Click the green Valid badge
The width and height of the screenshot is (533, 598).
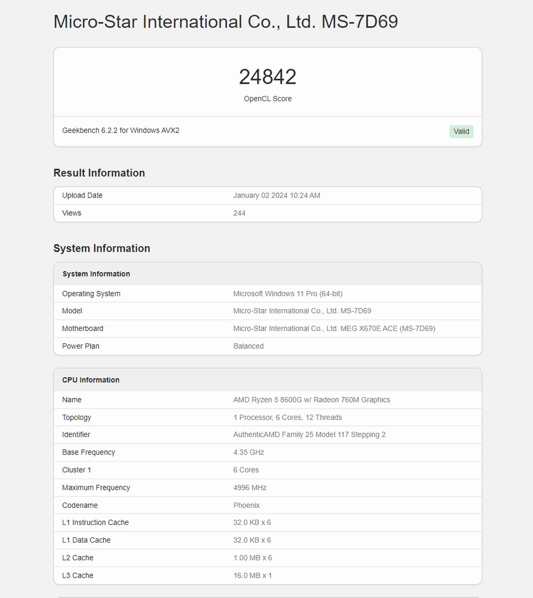pyautogui.click(x=461, y=132)
